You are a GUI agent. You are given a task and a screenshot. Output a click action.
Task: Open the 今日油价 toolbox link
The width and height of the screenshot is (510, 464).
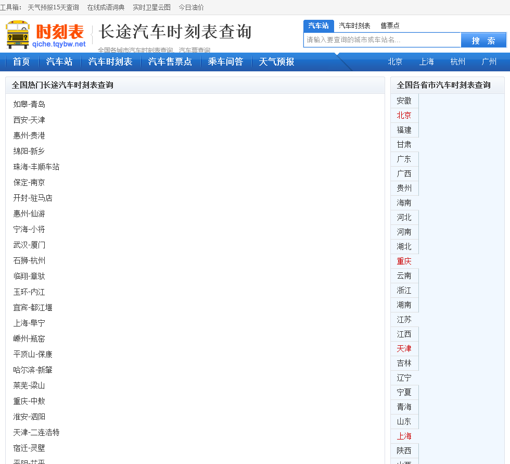coord(192,7)
